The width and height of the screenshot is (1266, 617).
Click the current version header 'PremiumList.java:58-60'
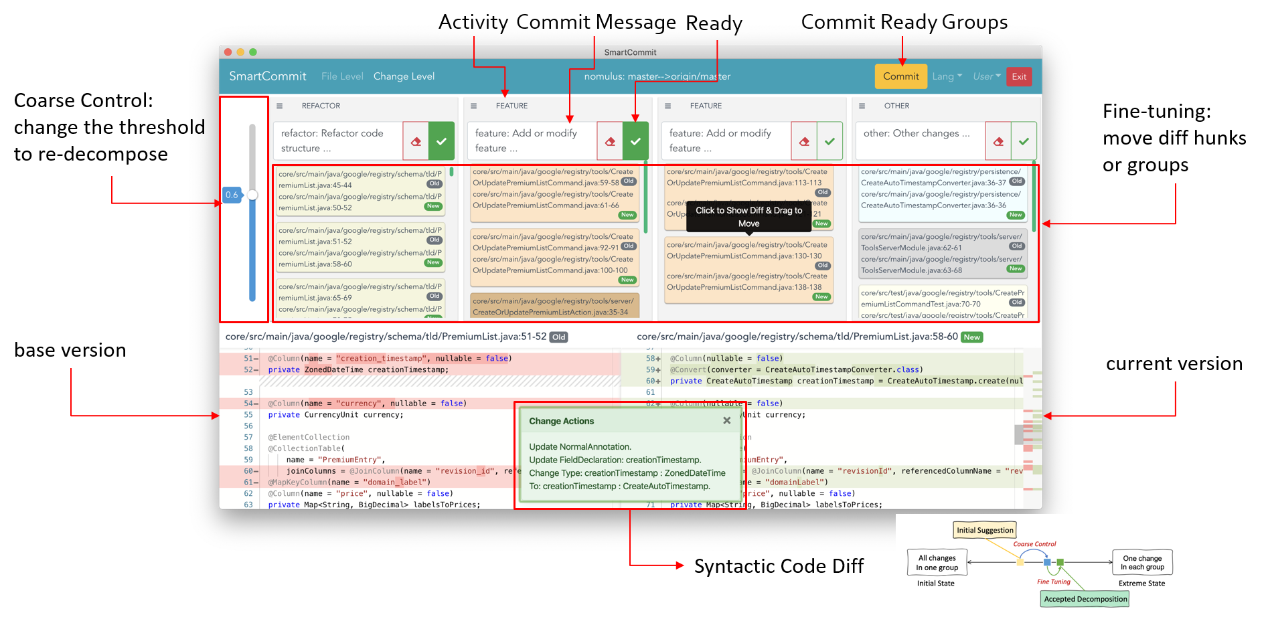[797, 337]
